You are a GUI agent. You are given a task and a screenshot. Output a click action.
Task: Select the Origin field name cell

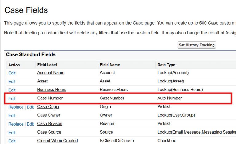click(x=105, y=106)
